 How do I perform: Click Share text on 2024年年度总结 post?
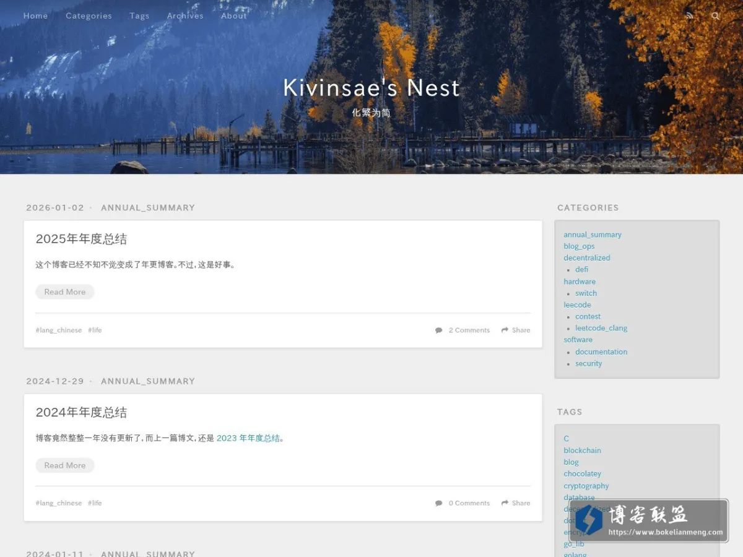click(521, 503)
